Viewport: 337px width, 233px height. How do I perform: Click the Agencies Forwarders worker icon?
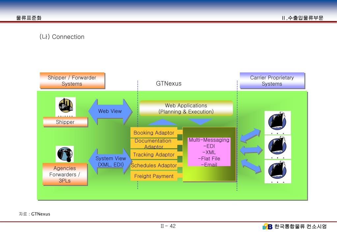pos(65,154)
